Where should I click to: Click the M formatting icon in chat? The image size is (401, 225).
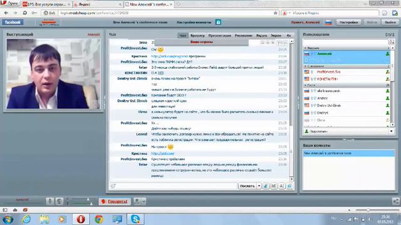(x=274, y=186)
